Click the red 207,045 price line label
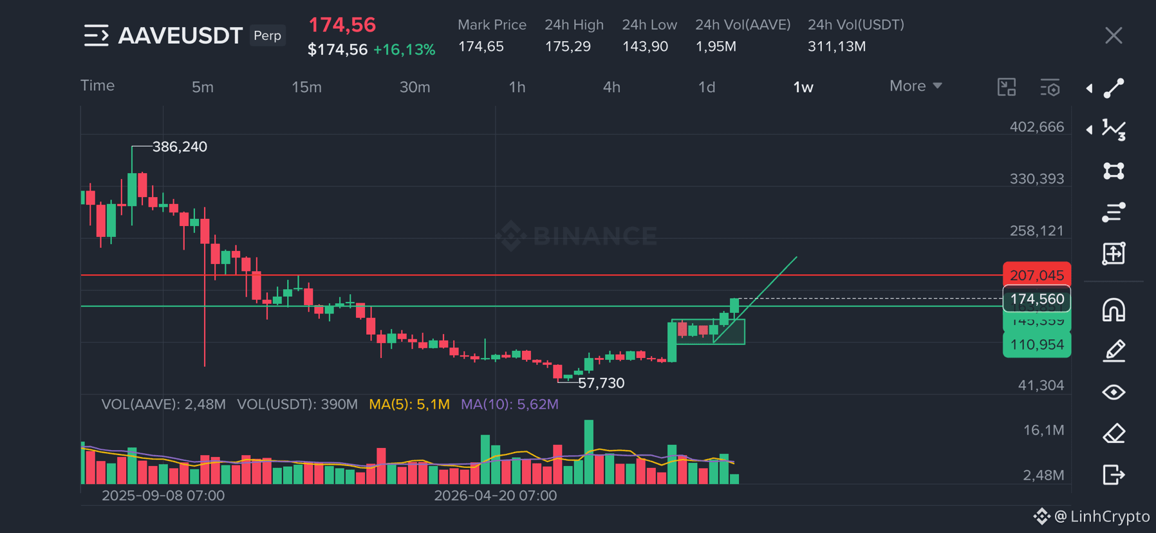 click(x=1037, y=275)
